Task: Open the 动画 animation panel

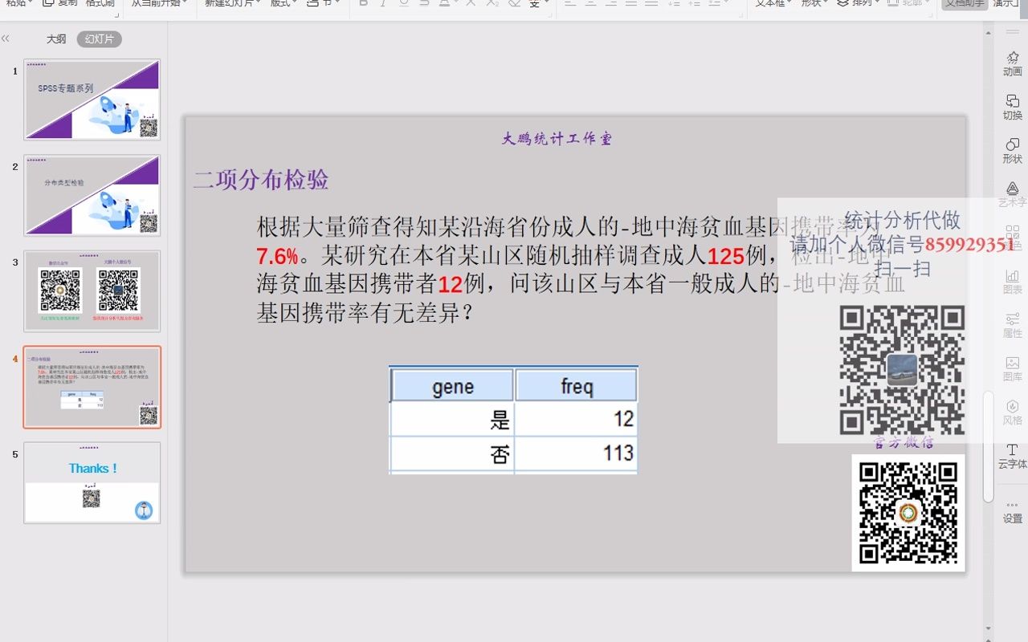Action: [1012, 63]
